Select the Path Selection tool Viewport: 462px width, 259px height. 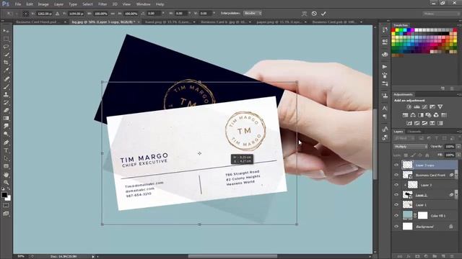click(x=6, y=158)
